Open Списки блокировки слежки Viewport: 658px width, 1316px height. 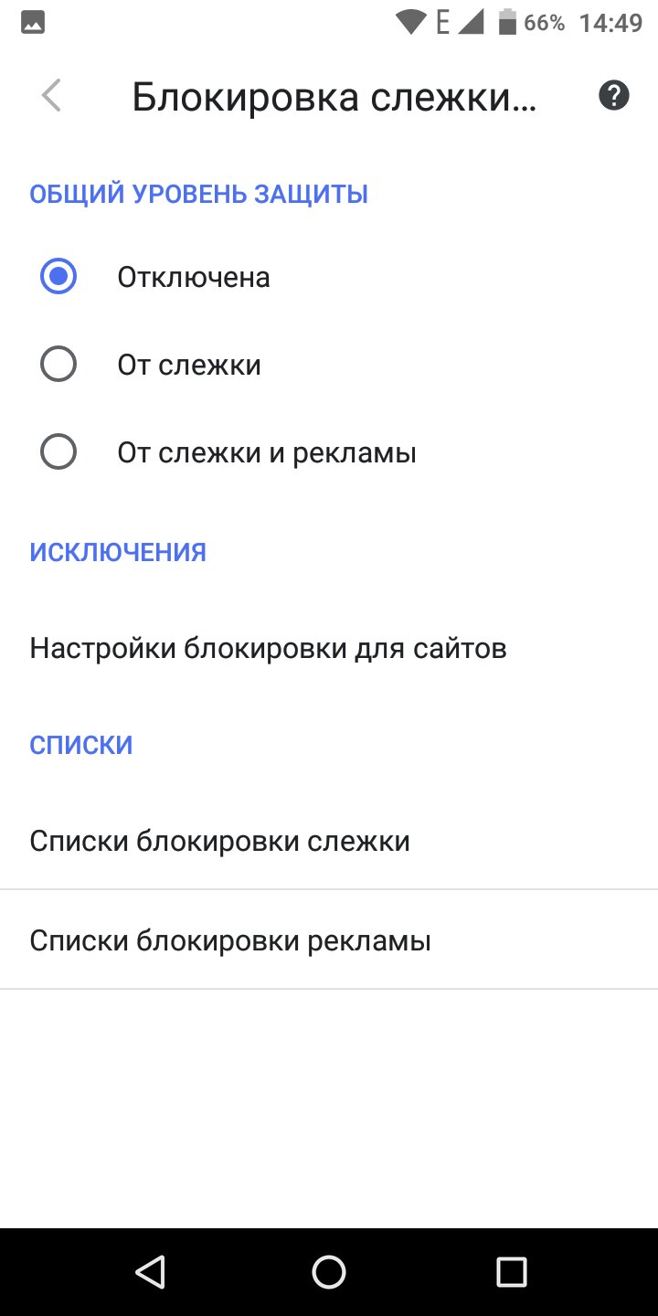329,841
